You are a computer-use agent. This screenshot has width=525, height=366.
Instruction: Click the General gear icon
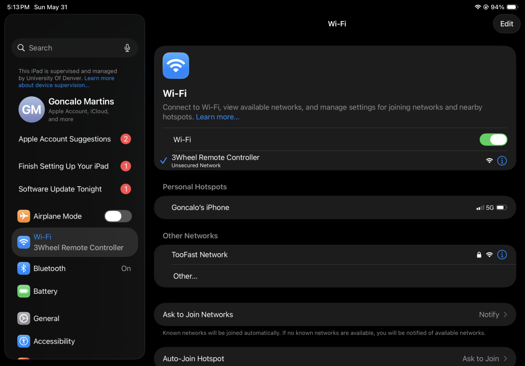[x=24, y=318]
